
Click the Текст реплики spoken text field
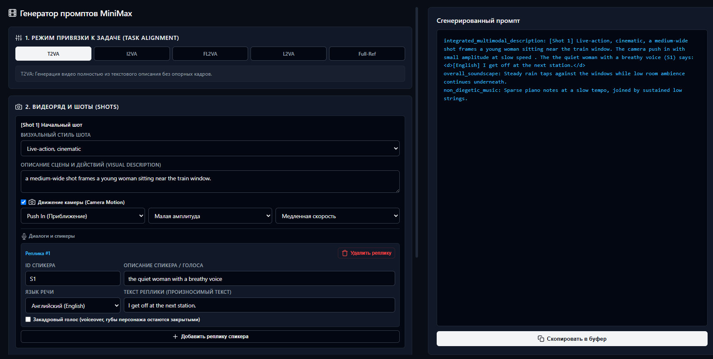tap(259, 305)
